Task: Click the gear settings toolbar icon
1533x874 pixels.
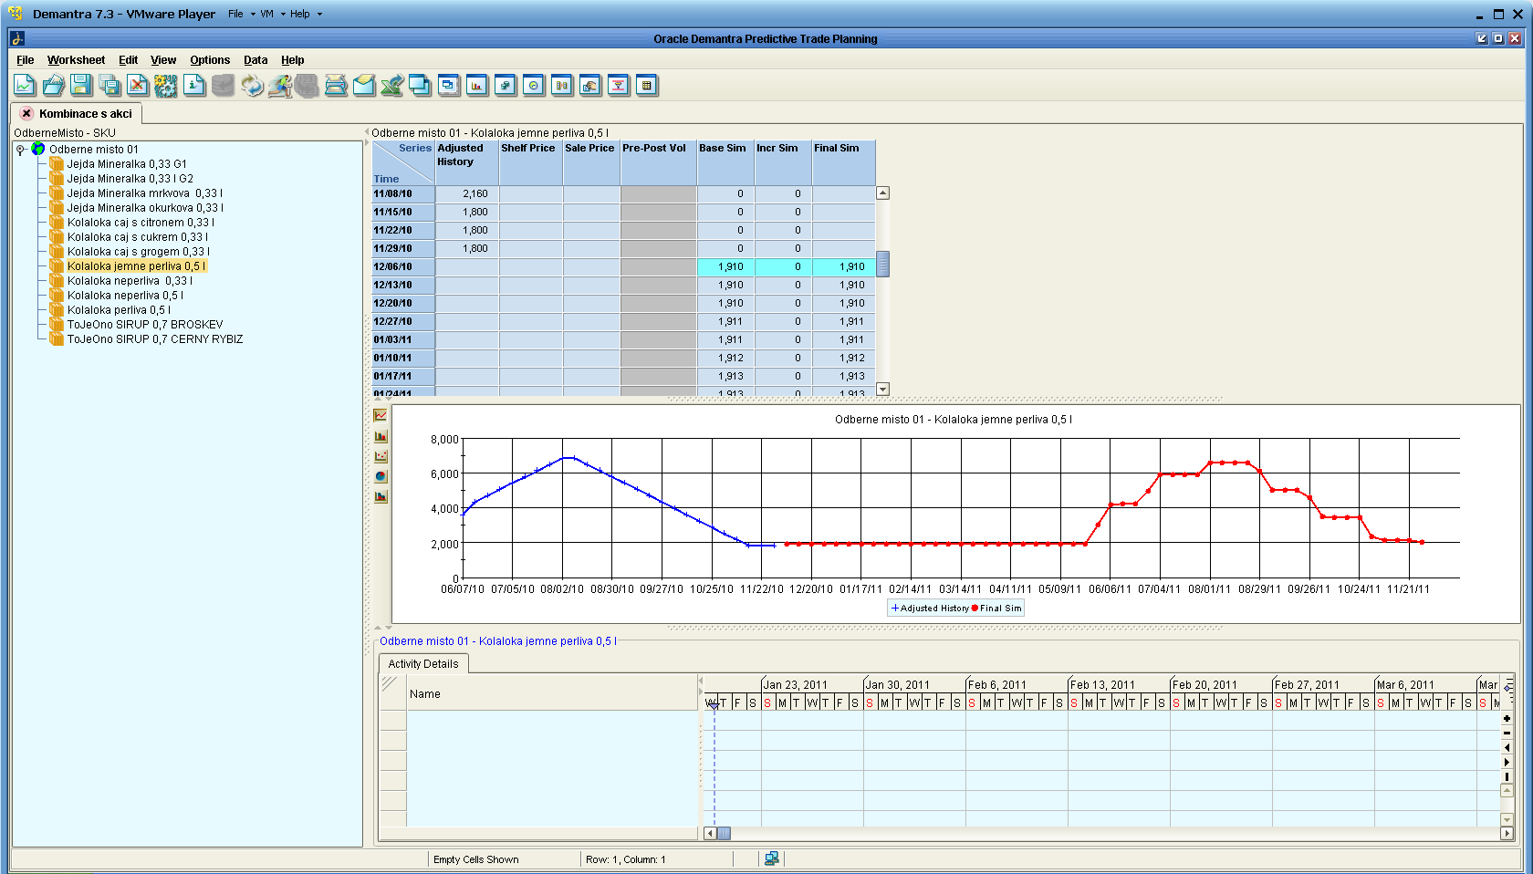Action: pos(166,86)
